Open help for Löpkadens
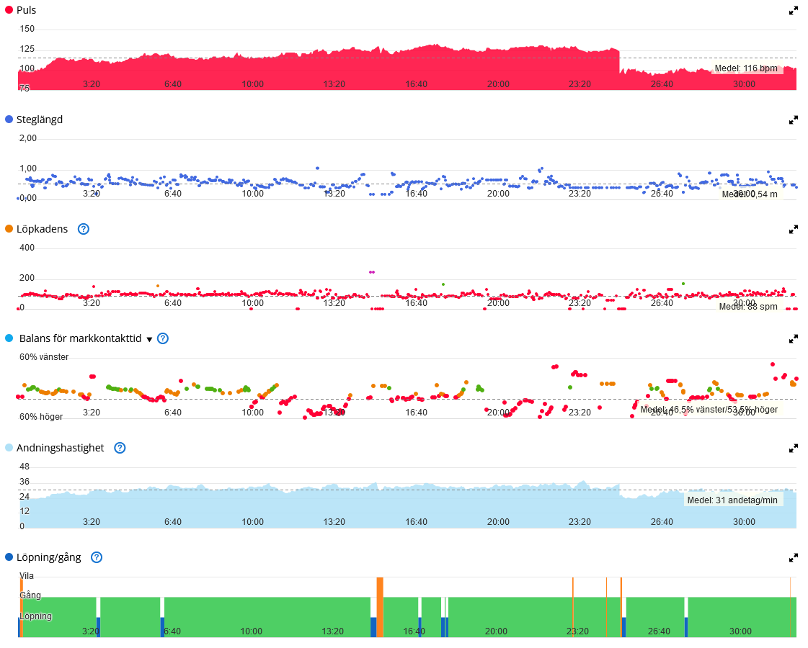808x648 pixels. 84,229
